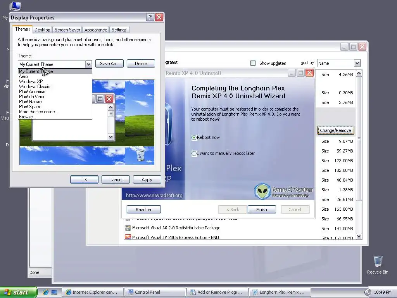Click the alien Remix XP System logo
The height and width of the screenshot is (298, 397).
(262, 191)
